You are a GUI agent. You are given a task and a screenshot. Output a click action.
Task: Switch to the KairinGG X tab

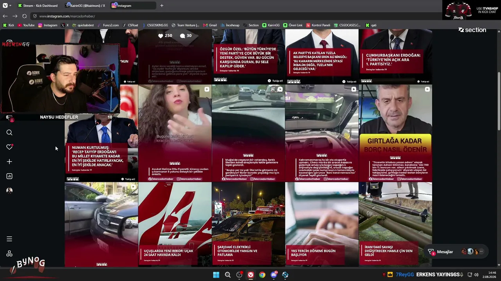click(x=85, y=5)
